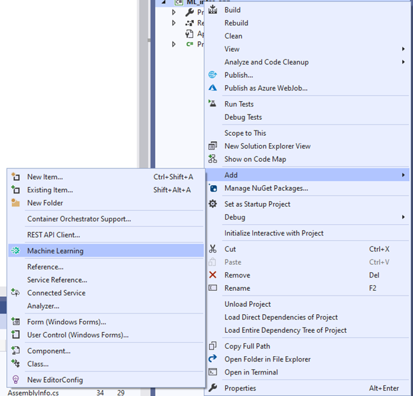Viewport: 413px width, 396px height.
Task: Click the Windows Forms form icon
Action: coord(15,321)
